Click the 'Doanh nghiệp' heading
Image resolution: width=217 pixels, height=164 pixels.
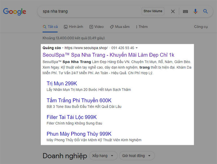(x=65, y=156)
